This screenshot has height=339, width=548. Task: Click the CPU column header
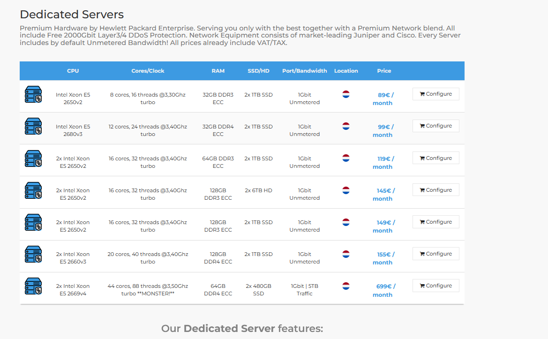[73, 71]
